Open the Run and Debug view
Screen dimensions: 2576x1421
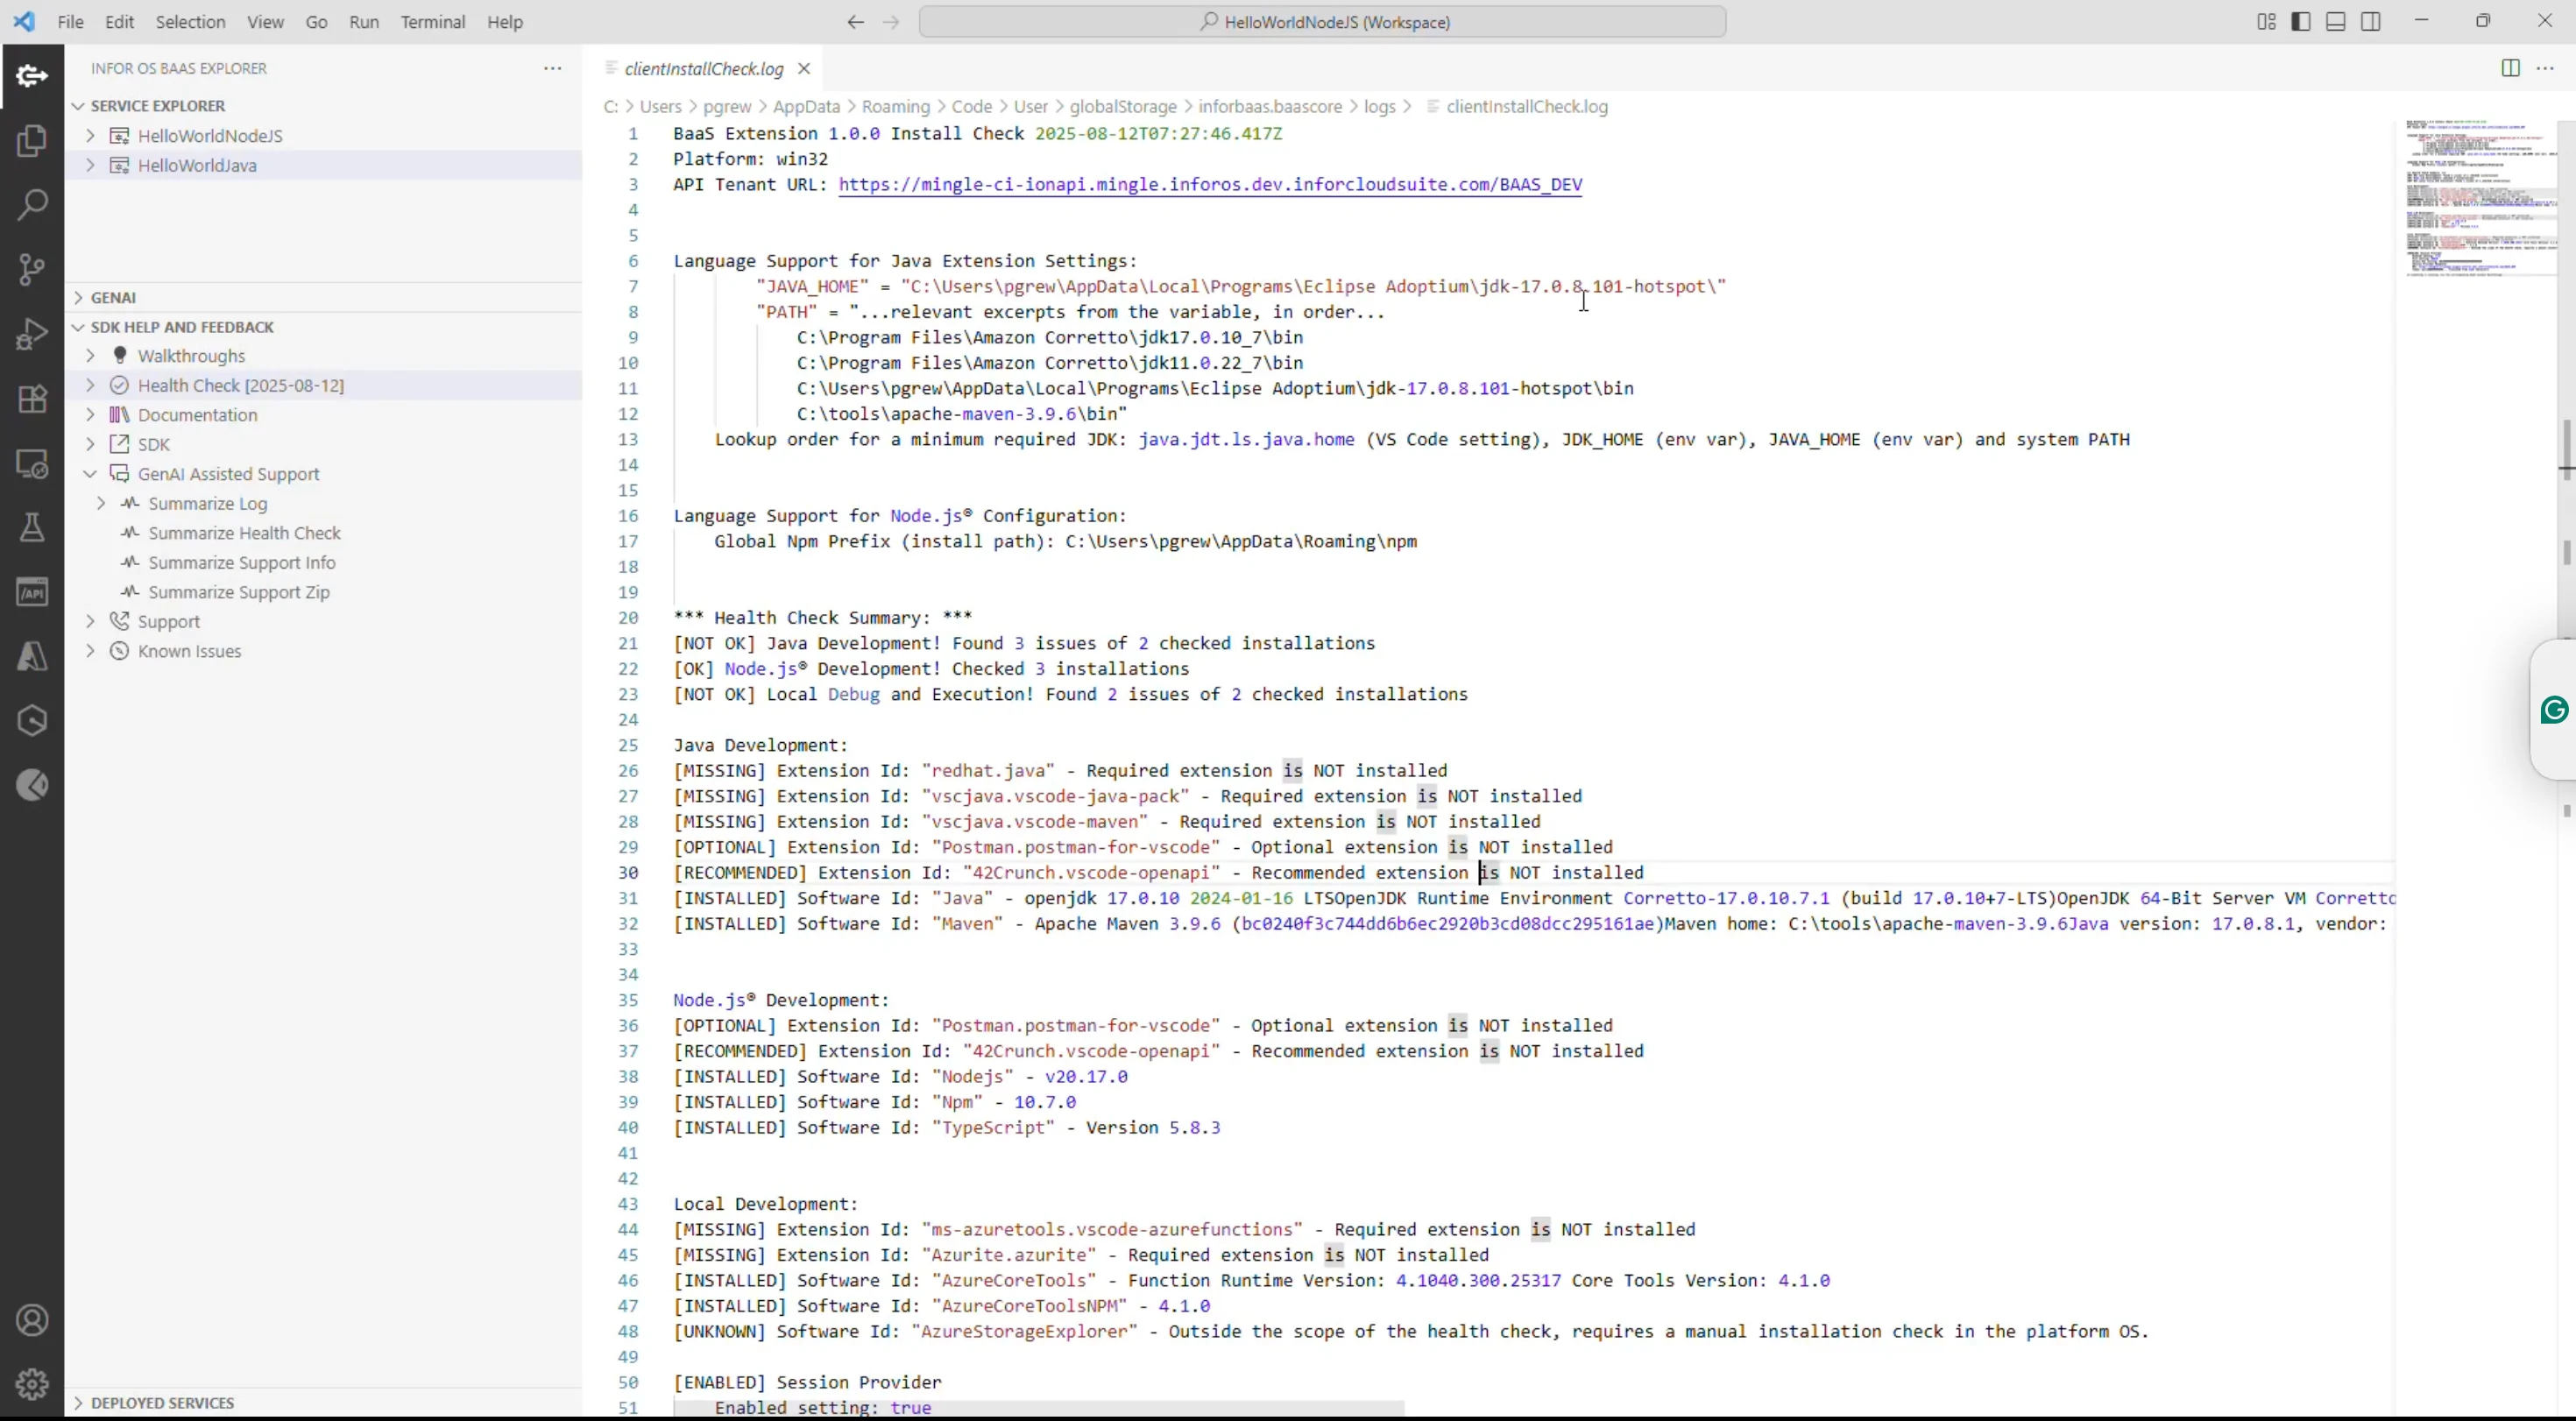point(32,334)
